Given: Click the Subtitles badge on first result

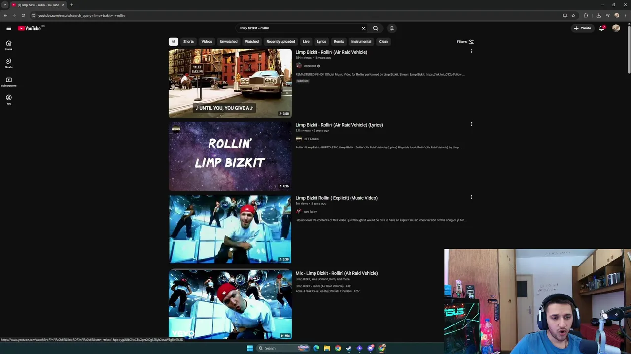Looking at the screenshot, I should (302, 81).
